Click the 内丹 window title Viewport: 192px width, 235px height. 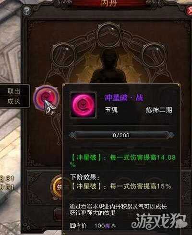[108, 3]
